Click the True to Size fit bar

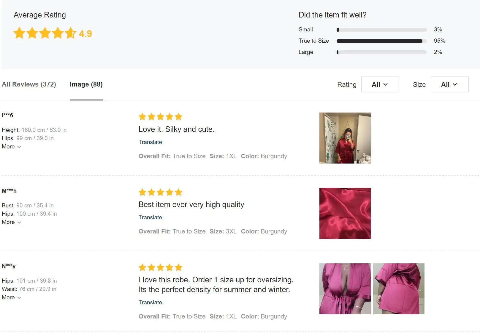(x=381, y=41)
